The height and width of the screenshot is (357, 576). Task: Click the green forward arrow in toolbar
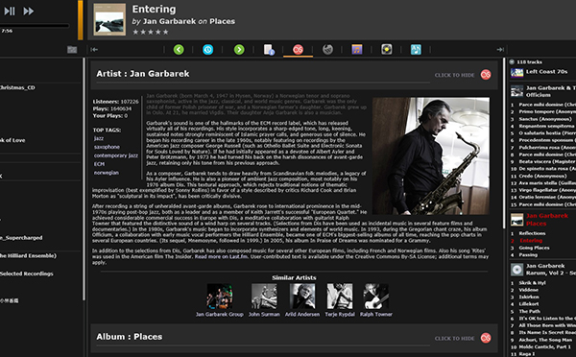click(239, 49)
